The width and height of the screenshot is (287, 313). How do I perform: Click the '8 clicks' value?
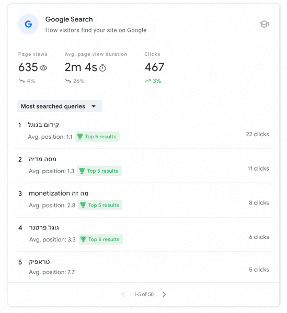[x=259, y=203]
